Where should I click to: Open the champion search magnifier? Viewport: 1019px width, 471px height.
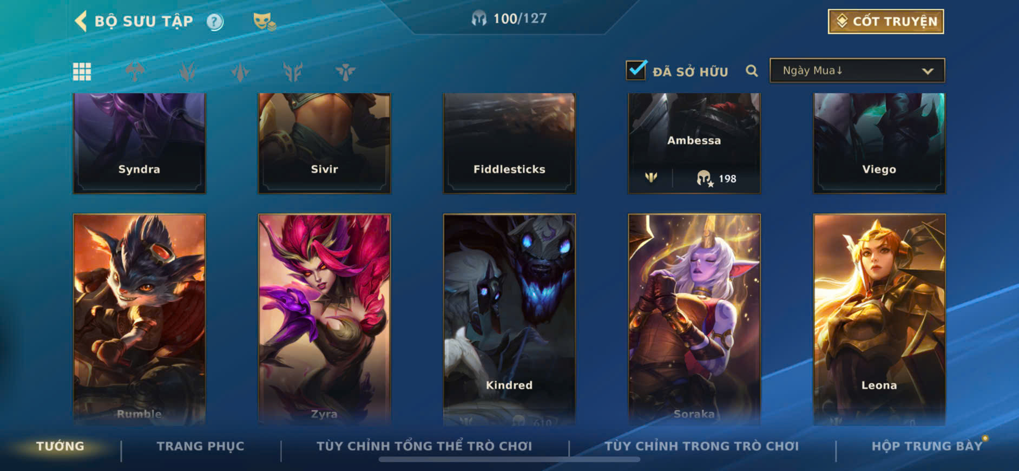[x=752, y=71]
